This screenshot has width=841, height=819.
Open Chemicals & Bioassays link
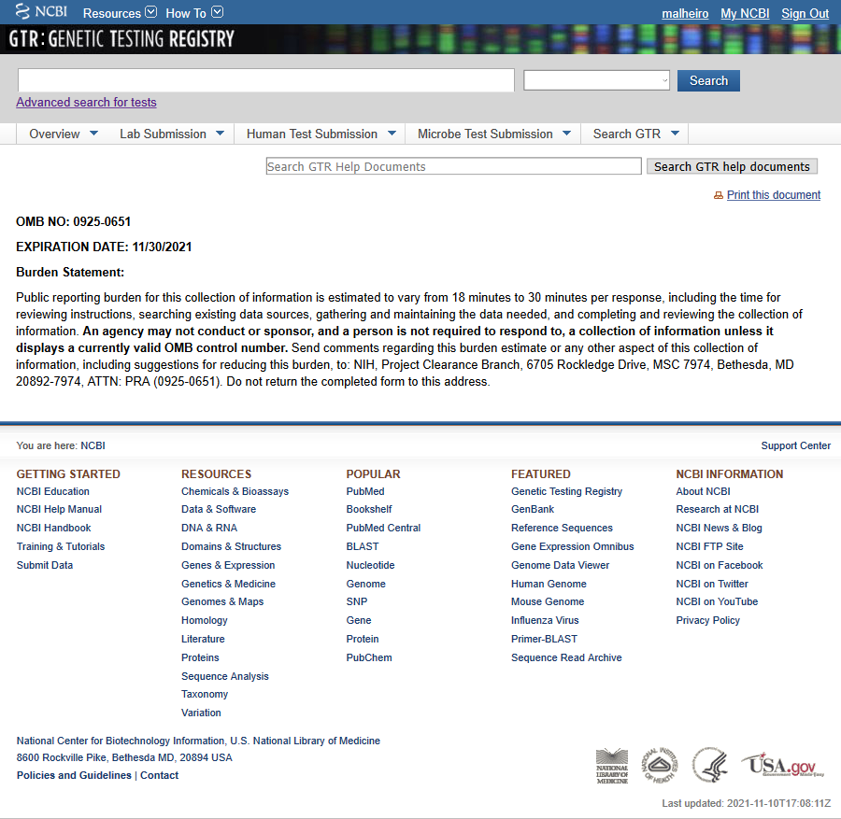(235, 491)
